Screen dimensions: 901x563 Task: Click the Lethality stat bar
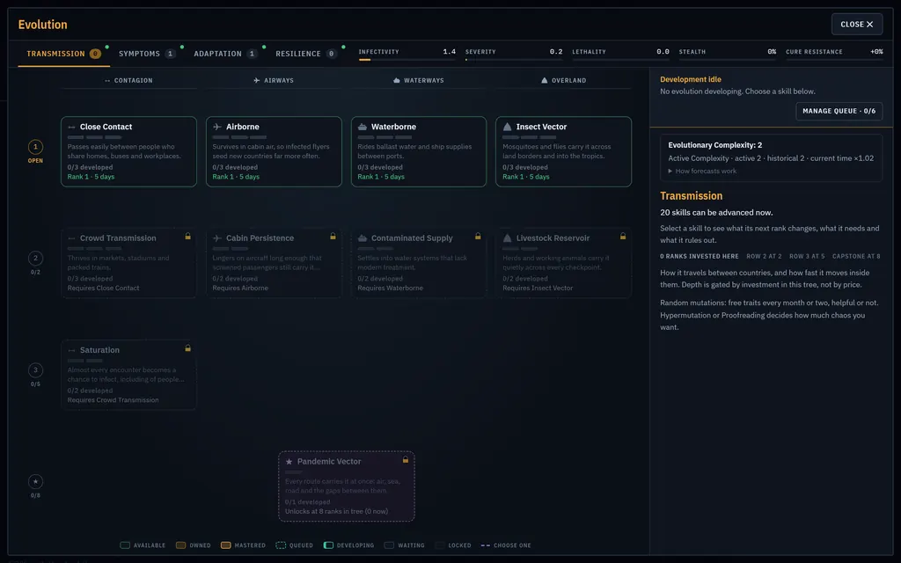pos(620,60)
